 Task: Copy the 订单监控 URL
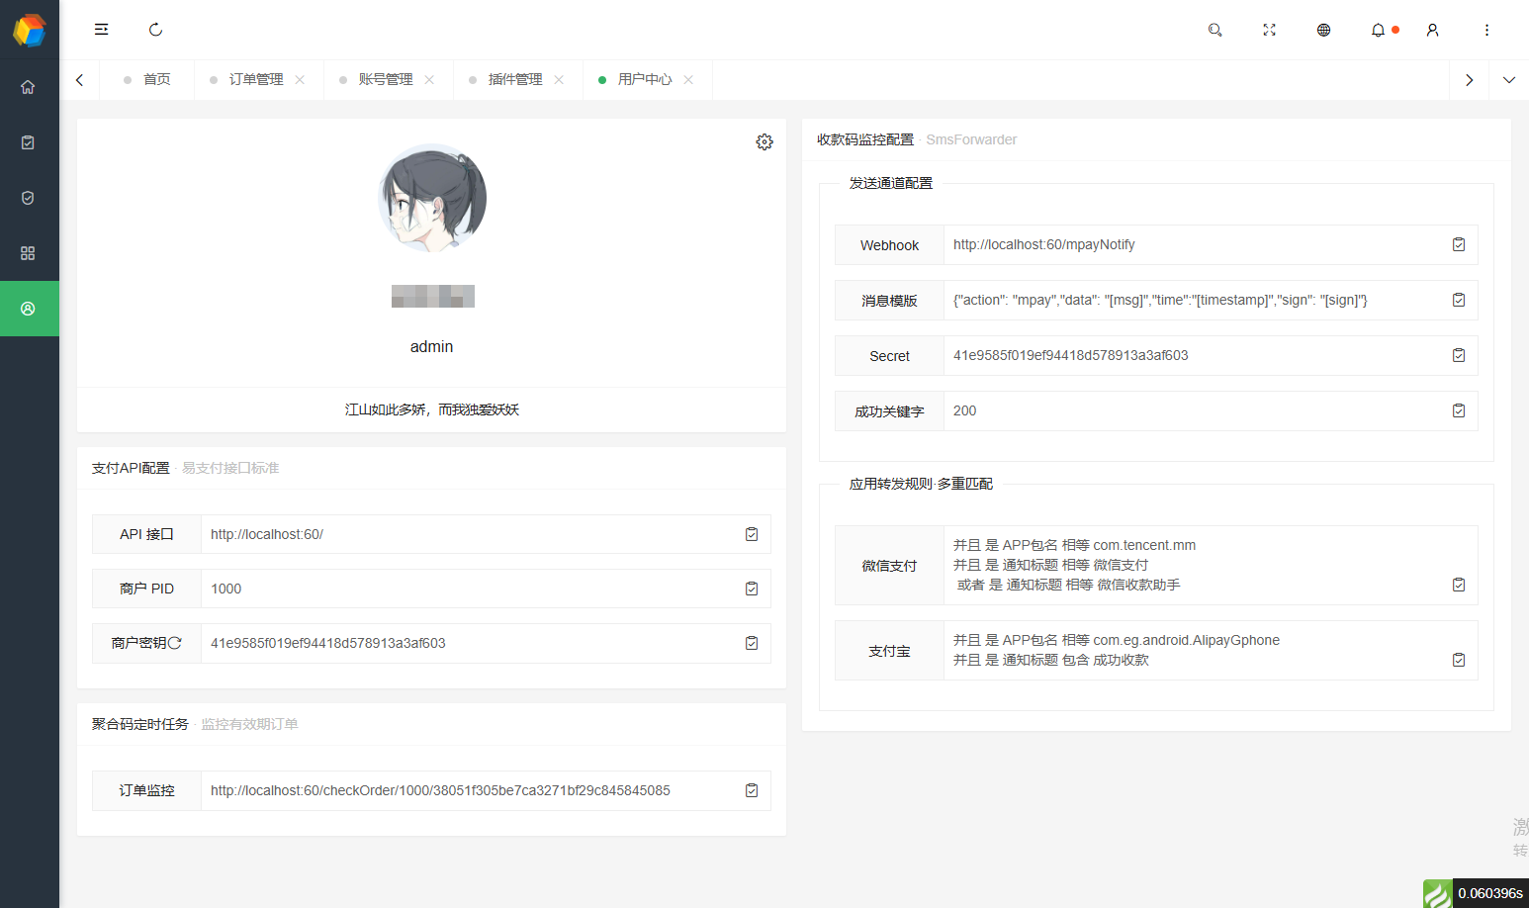(752, 790)
